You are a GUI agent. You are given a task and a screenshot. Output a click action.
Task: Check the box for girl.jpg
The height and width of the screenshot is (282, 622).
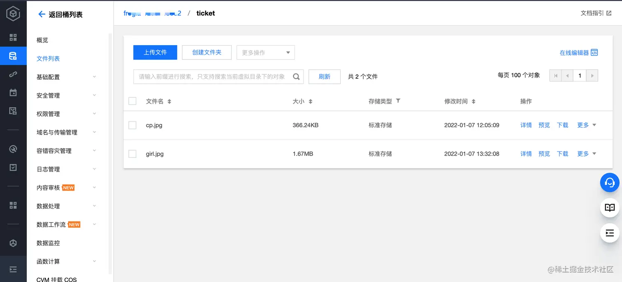(x=132, y=154)
